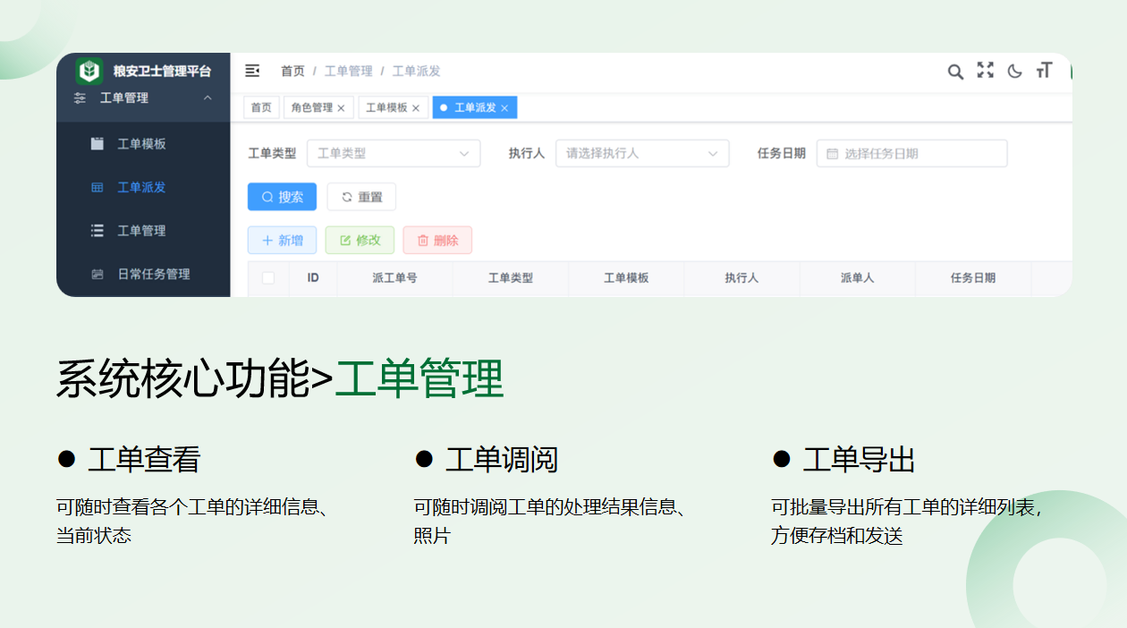Close the 工单派发 tab
The width and height of the screenshot is (1127, 628).
coord(504,108)
